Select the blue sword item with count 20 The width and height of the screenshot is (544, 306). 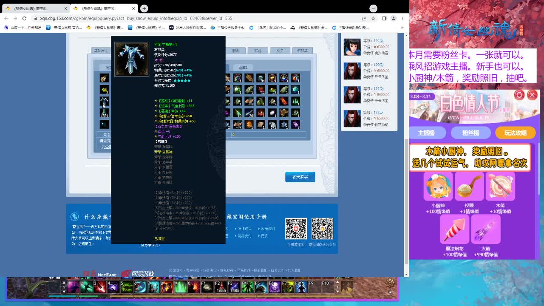(x=249, y=113)
